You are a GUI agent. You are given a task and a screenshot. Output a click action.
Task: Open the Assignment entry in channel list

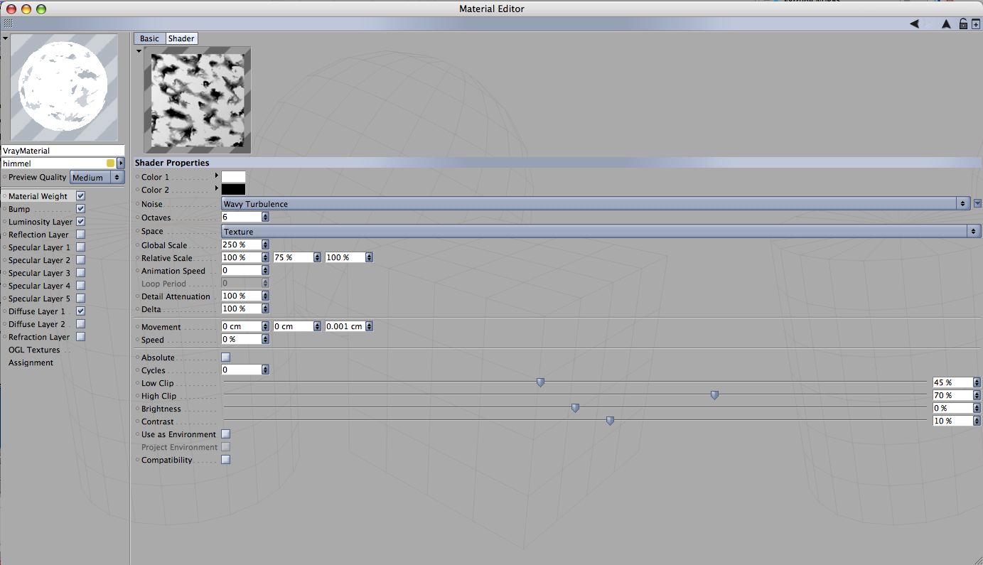pos(31,362)
